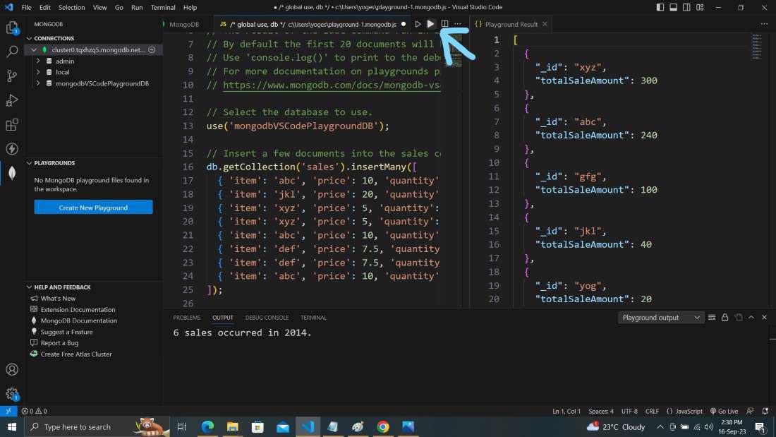Open What's New link

(x=58, y=298)
